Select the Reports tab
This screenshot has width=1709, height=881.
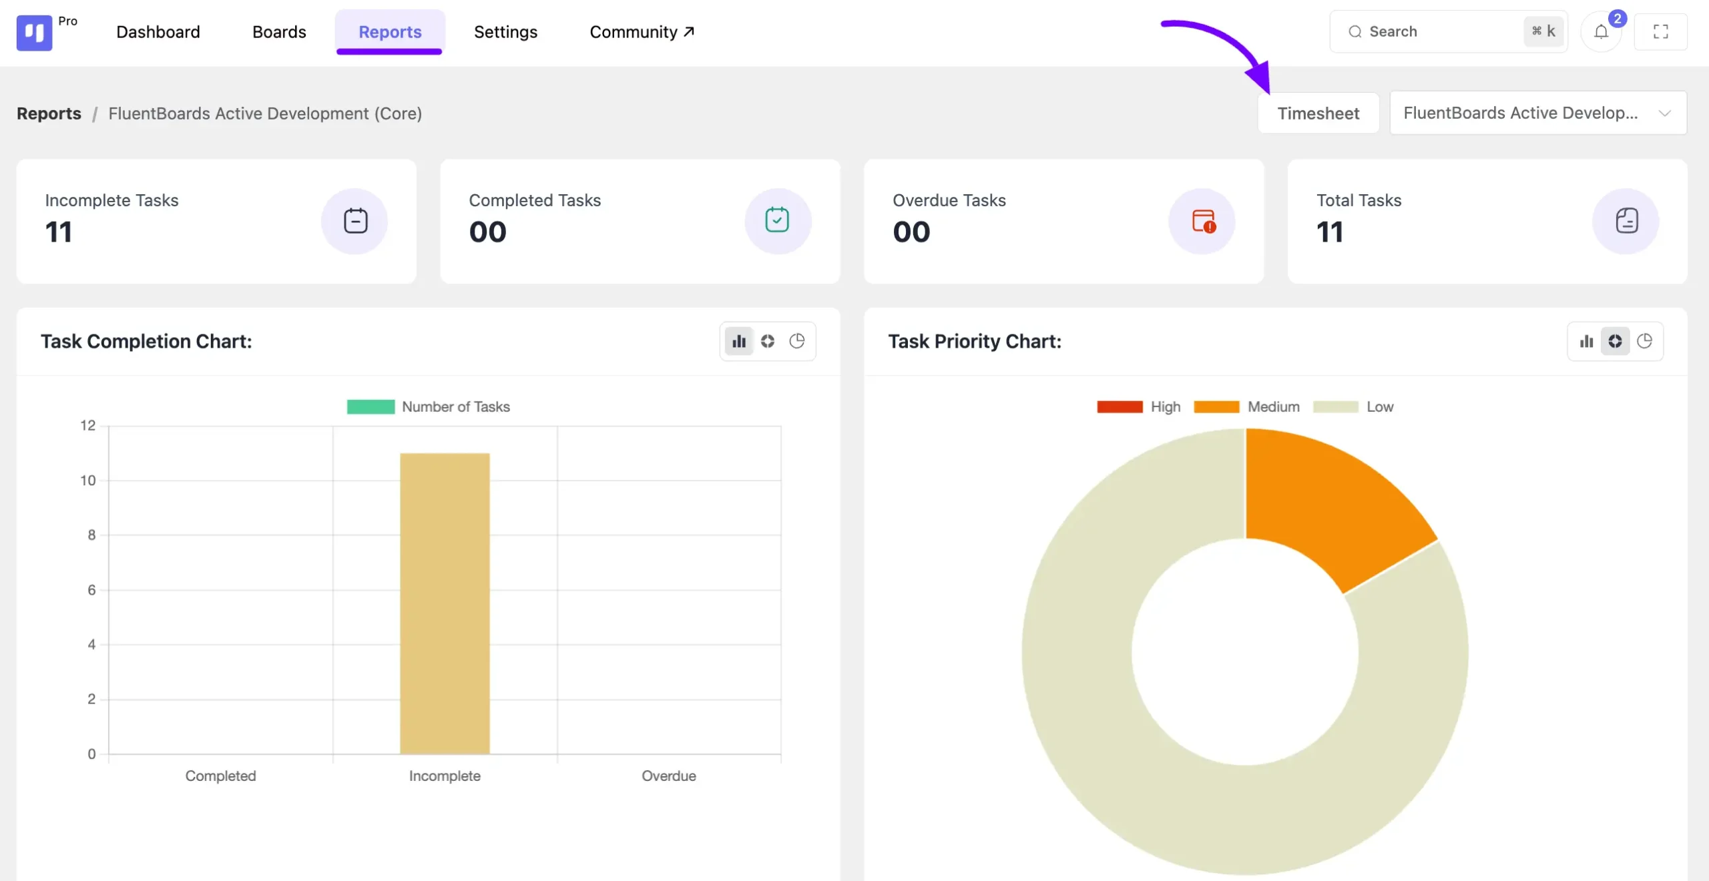pyautogui.click(x=390, y=32)
